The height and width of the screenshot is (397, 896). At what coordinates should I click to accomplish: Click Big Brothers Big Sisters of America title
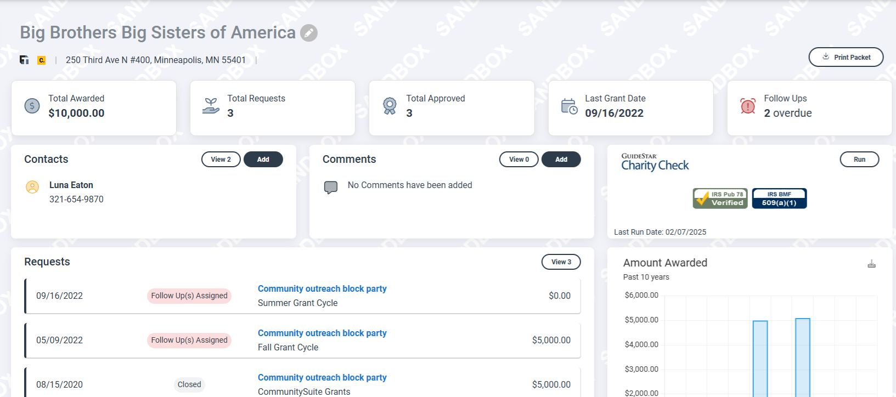158,32
